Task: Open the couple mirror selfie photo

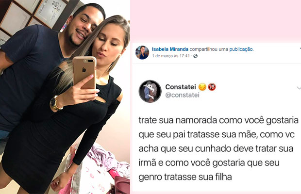Action: [65, 97]
